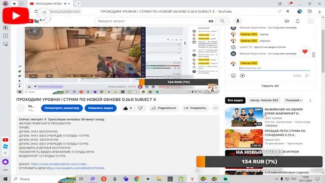The image size is (325, 183).
Task: Click the chat panel scrollbar thumb
Action: pyautogui.click(x=313, y=55)
